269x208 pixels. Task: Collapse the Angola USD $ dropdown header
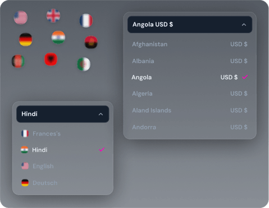tap(190, 25)
